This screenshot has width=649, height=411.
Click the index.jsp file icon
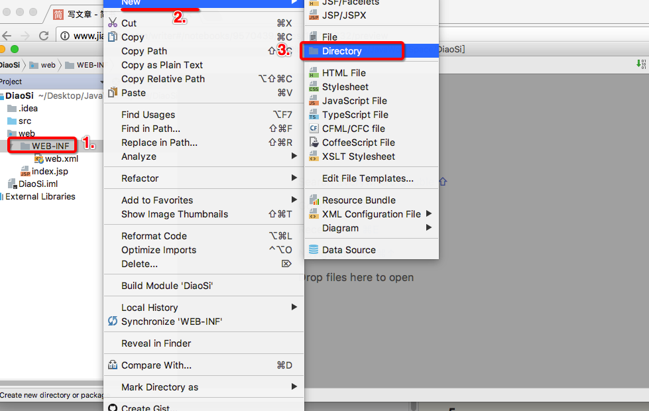[25, 171]
